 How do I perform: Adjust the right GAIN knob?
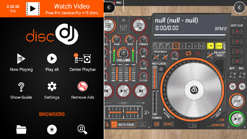tap(130, 39)
